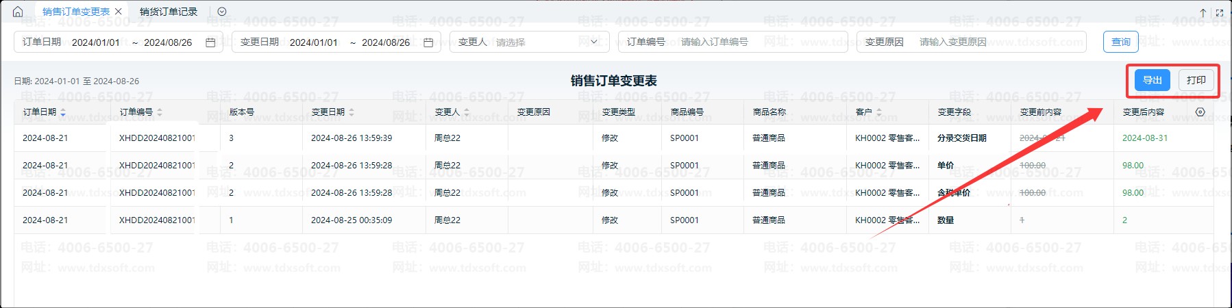Toggle fullscreen with the expand icon
1232x308 pixels.
pos(1220,12)
